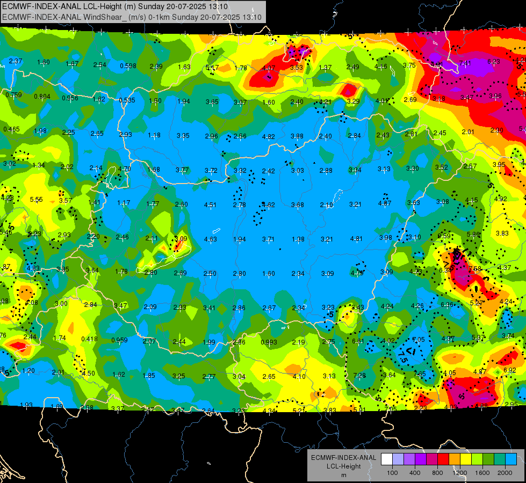Viewport: 526px width, 483px height.
Task: Click the legend's ECMWF-INDEX-ANAL label
Action: 344,458
